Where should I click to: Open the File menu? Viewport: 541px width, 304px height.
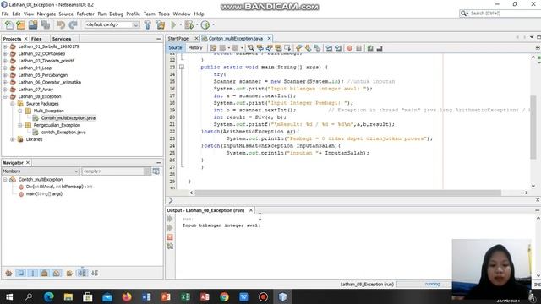5,14
